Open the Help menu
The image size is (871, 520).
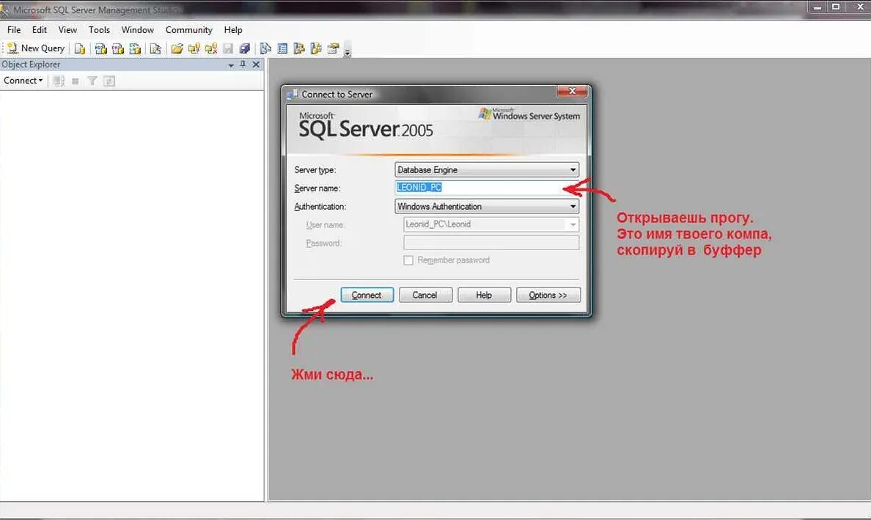point(233,30)
